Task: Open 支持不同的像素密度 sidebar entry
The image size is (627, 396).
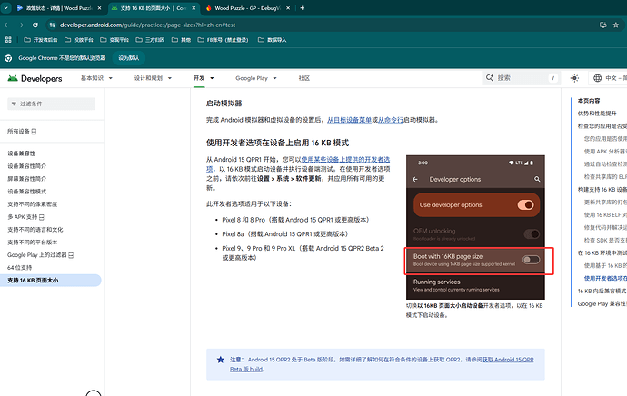Action: (x=33, y=204)
